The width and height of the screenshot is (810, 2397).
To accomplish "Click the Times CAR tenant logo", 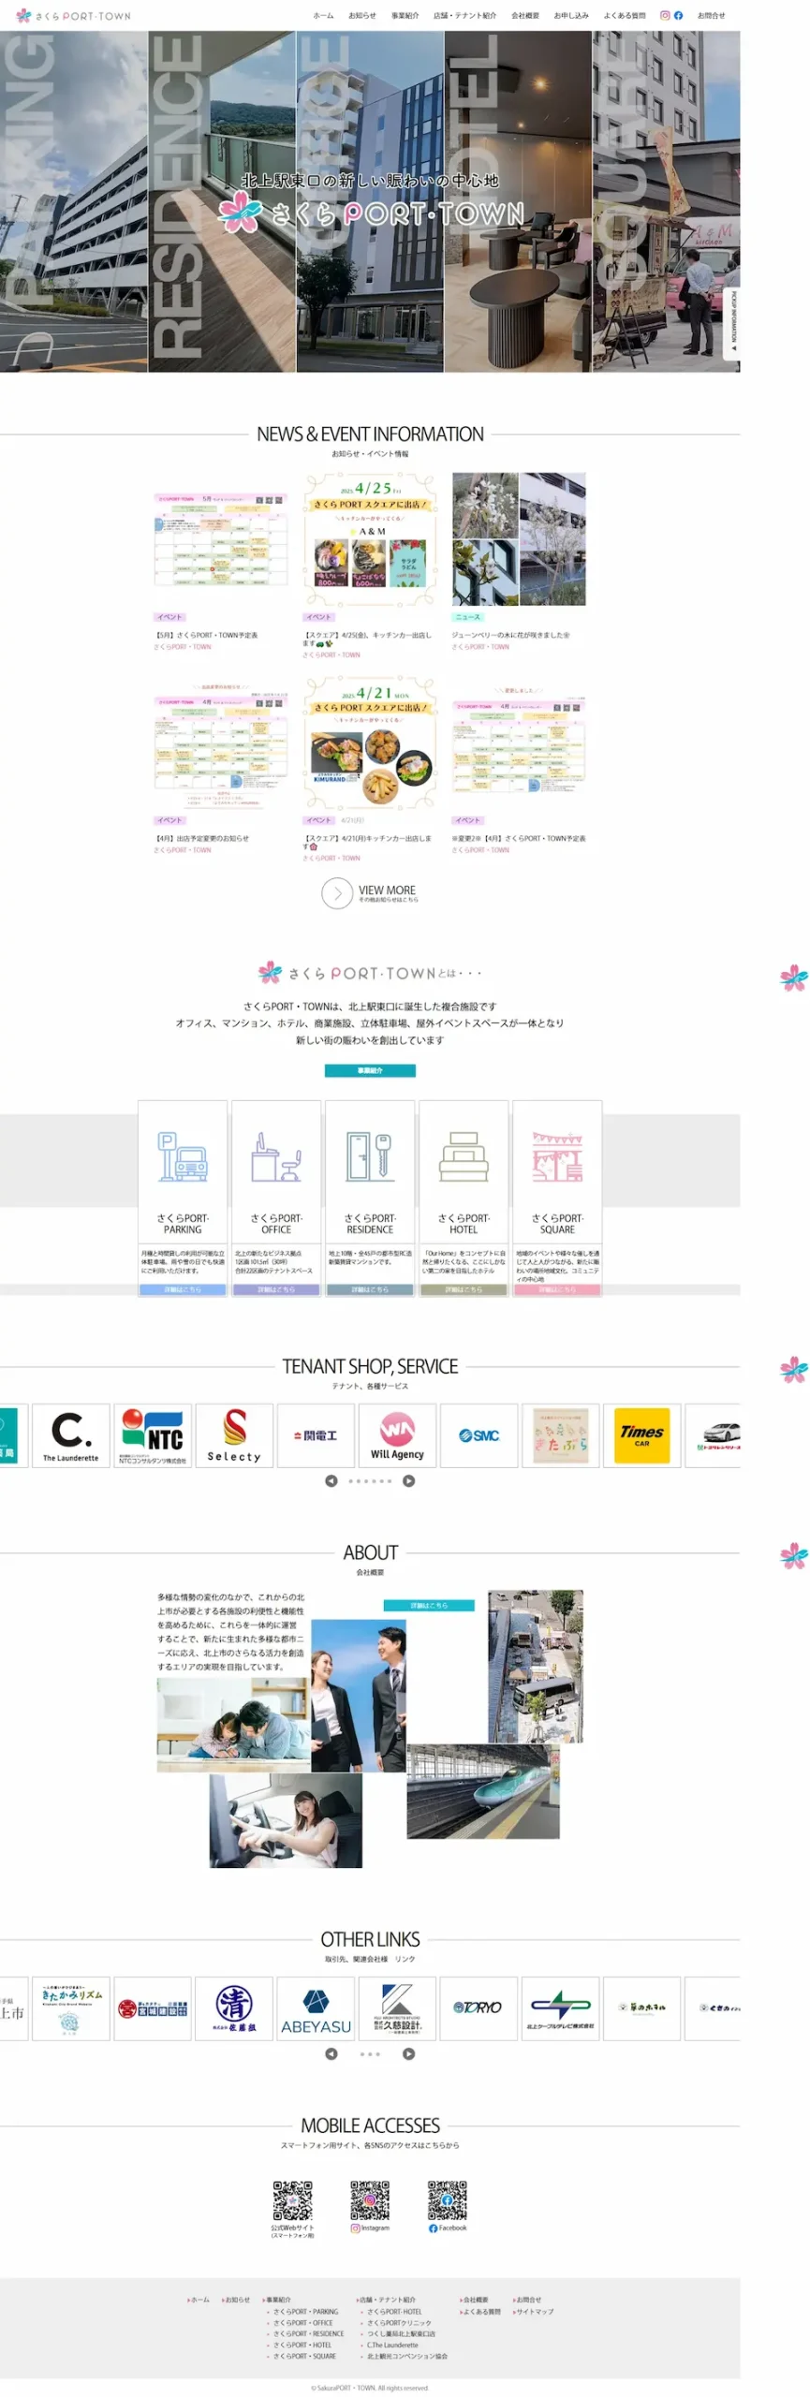I will click(x=641, y=1434).
